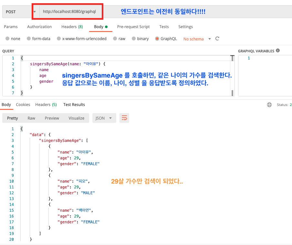Viewport: 292px width, 245px height.
Task: Select the request Body tab
Action: pyautogui.click(x=101, y=27)
